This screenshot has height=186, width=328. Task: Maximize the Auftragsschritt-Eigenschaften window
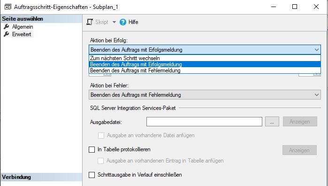click(295, 7)
